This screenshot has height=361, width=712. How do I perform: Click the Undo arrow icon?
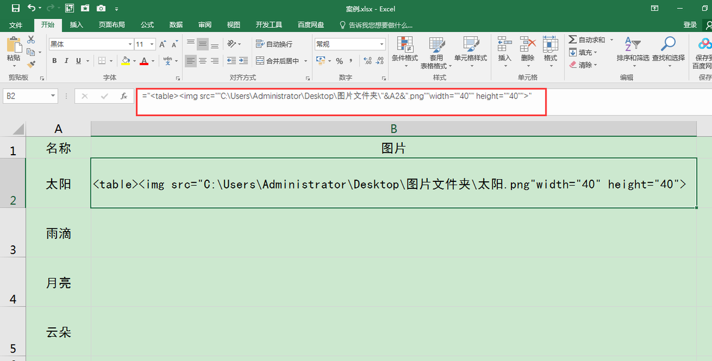pos(30,8)
